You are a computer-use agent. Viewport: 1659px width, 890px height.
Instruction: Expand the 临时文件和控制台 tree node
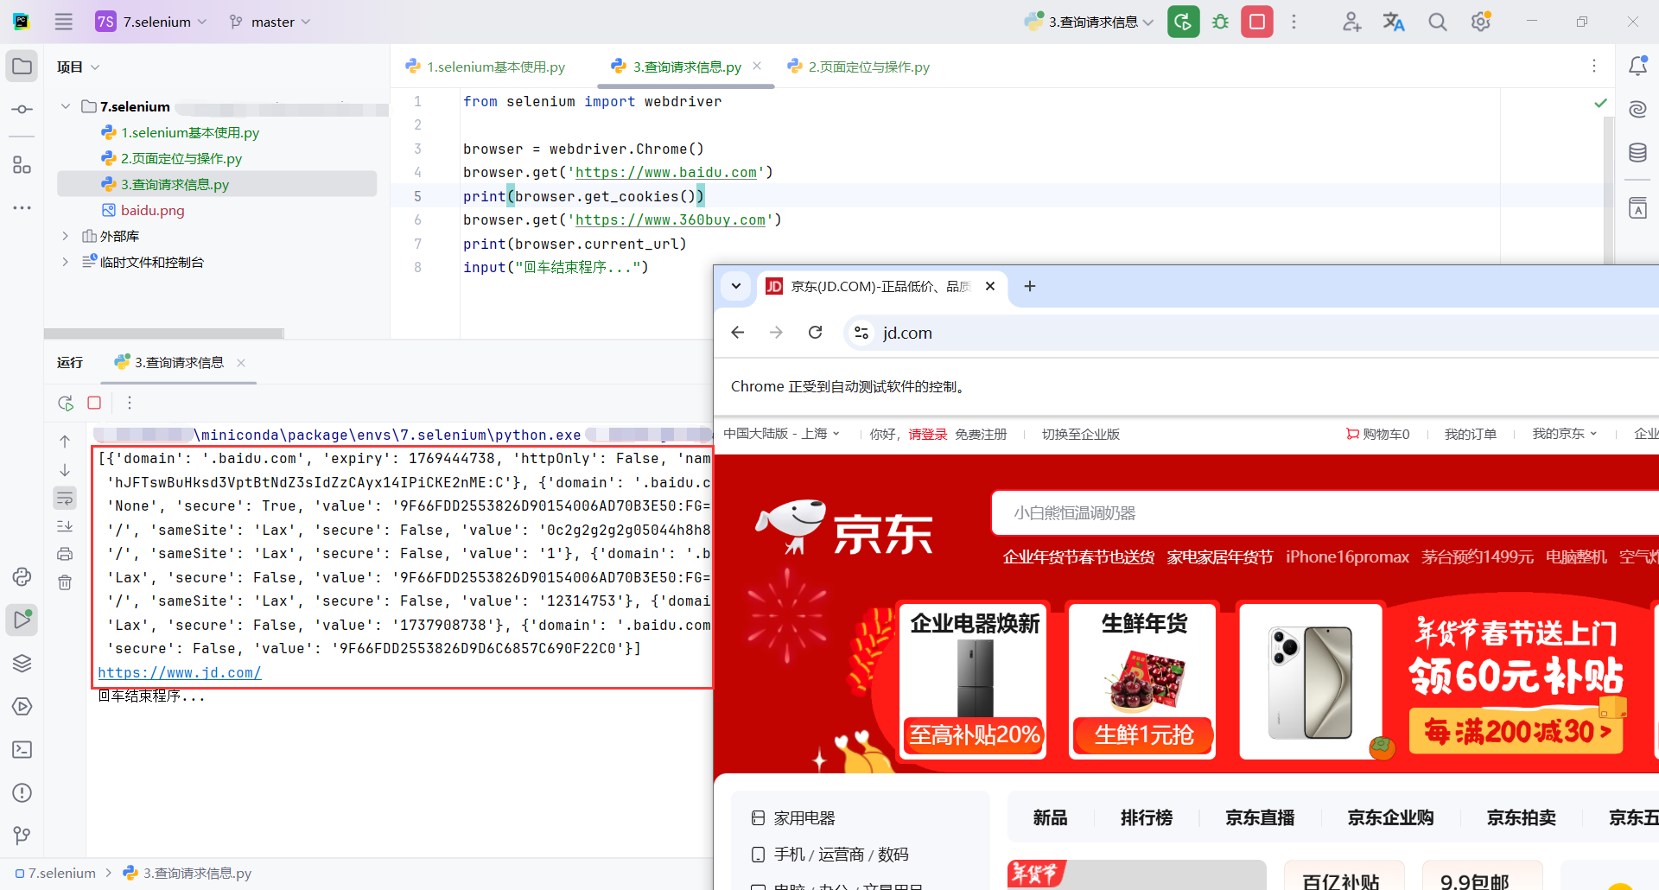point(66,262)
